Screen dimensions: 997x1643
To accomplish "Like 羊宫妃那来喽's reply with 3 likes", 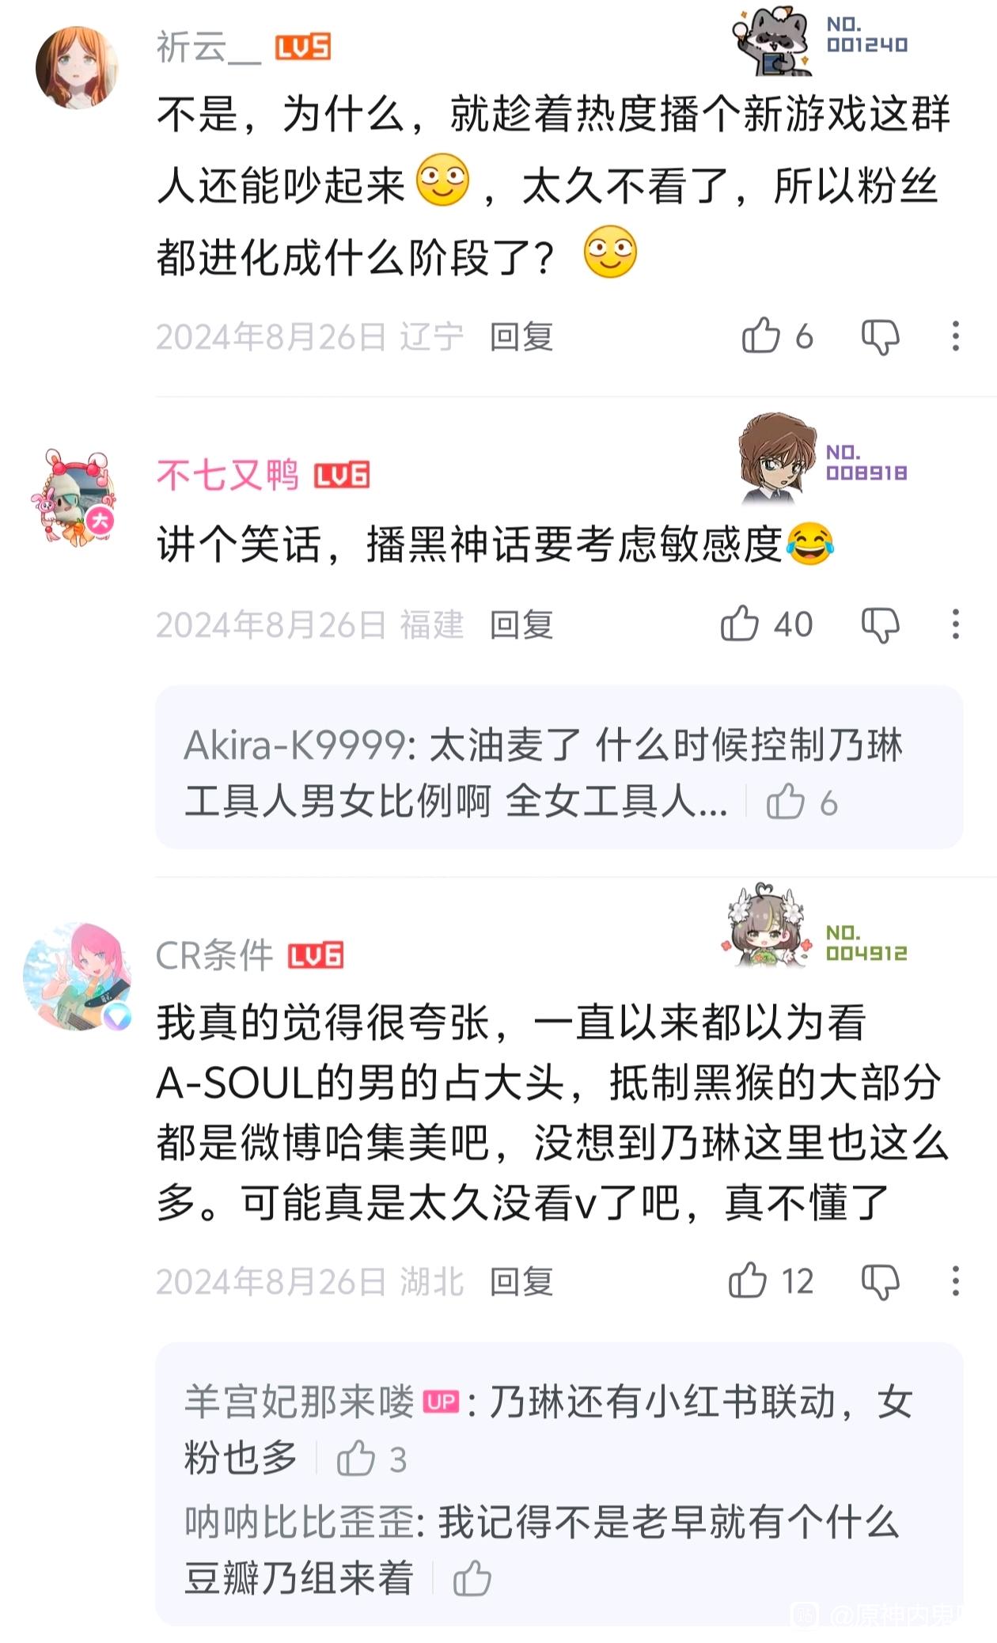I will [356, 1458].
